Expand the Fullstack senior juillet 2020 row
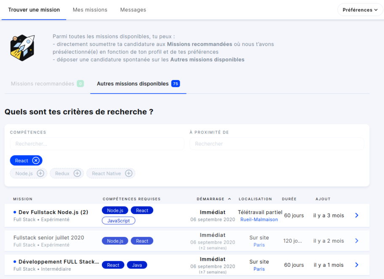 [357, 241]
